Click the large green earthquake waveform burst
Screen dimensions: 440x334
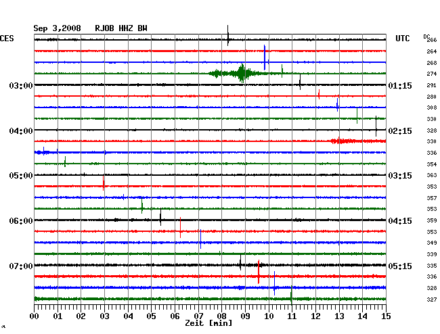(242, 74)
